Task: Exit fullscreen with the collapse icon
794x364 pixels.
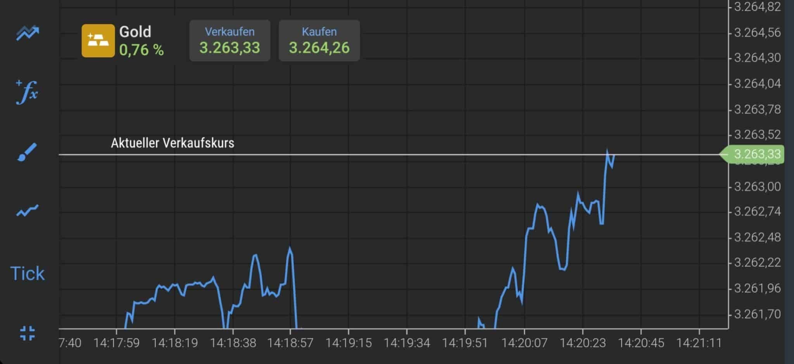Action: click(27, 333)
